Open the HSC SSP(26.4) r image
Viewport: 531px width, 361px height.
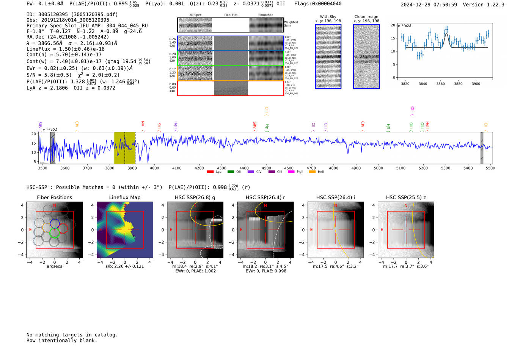[265, 230]
